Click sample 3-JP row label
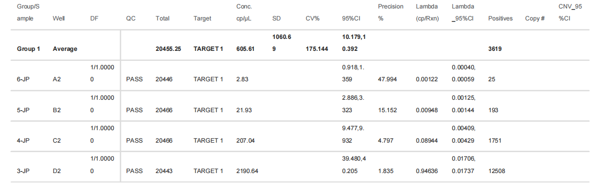610x191 pixels. (x=23, y=171)
